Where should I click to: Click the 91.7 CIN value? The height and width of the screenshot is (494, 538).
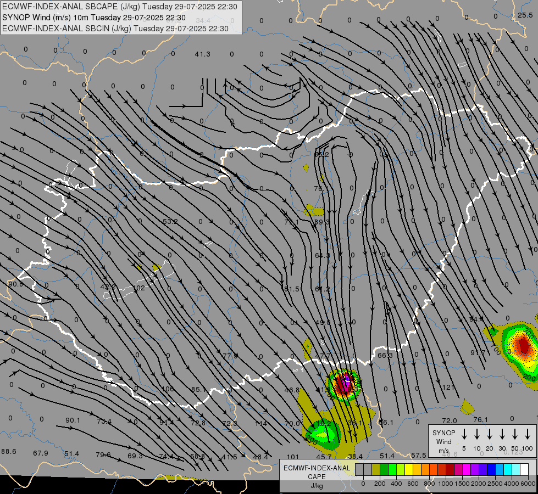point(478,353)
